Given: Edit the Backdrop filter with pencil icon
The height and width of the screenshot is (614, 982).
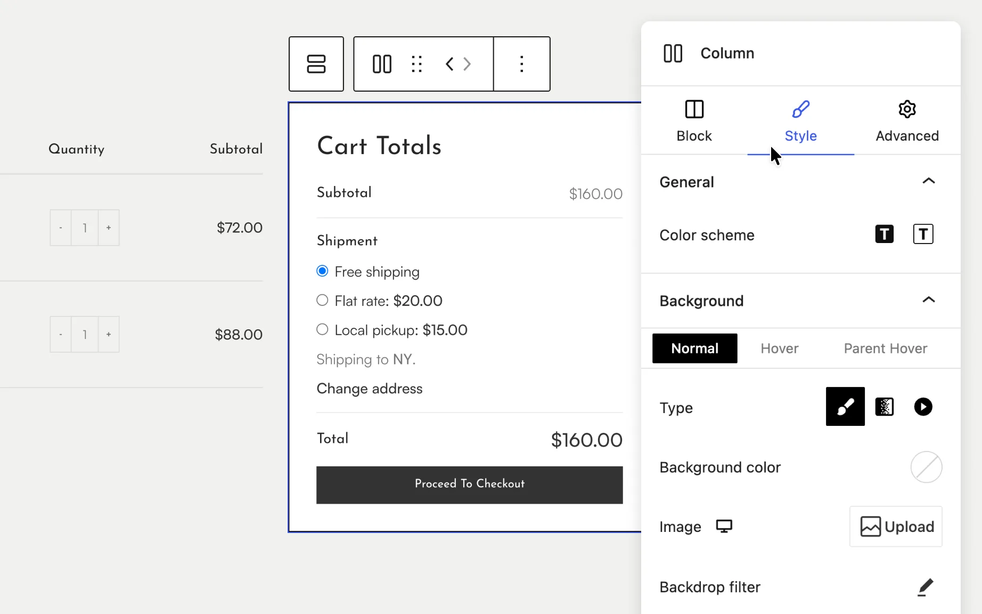Looking at the screenshot, I should click(926, 587).
